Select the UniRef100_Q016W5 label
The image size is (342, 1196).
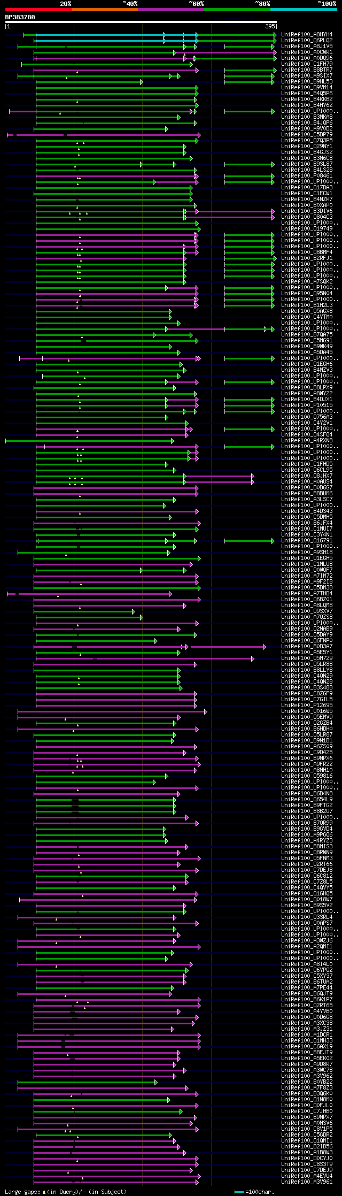(307, 711)
